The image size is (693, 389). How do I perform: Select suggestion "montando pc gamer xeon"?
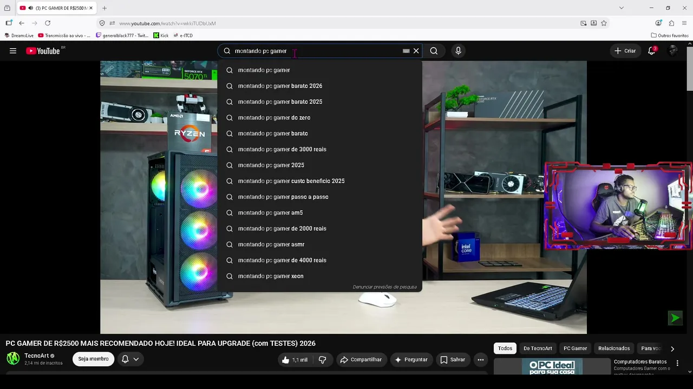(x=319, y=276)
